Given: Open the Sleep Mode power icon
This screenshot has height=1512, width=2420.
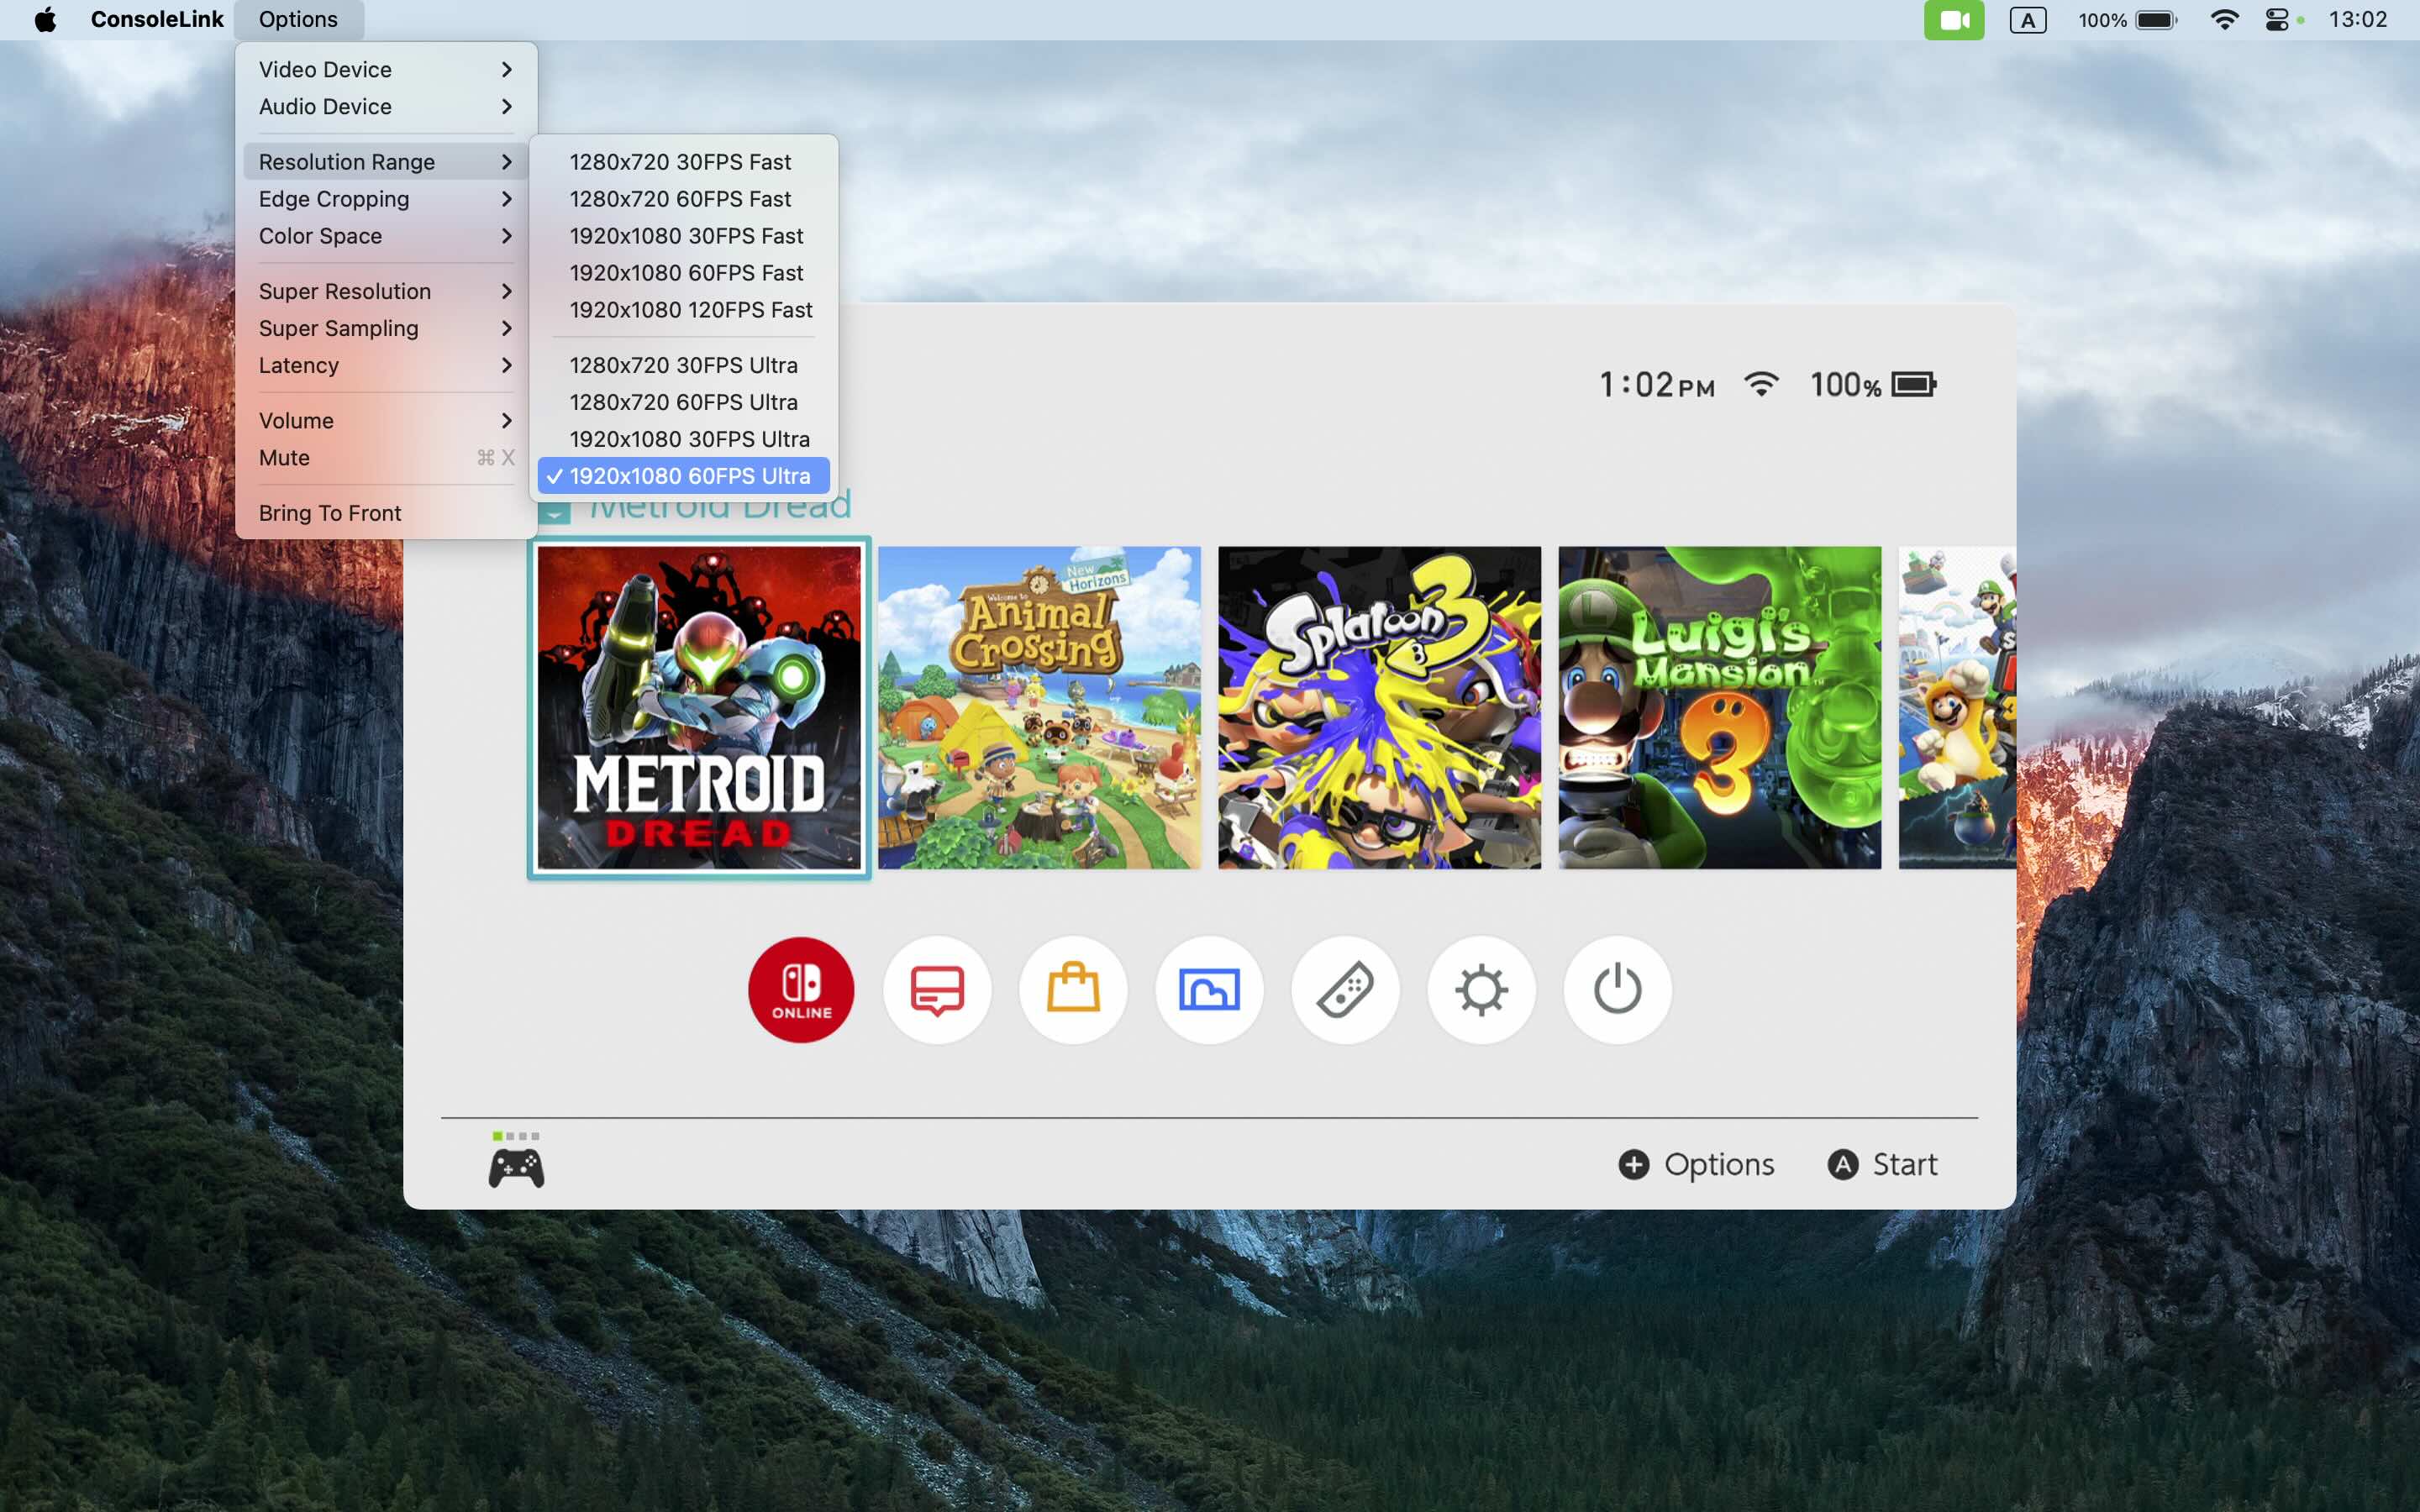Looking at the screenshot, I should 1617,989.
